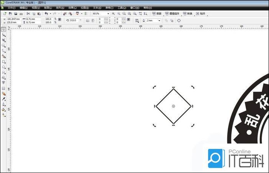Open the redo history dropdown arrow

point(59,13)
